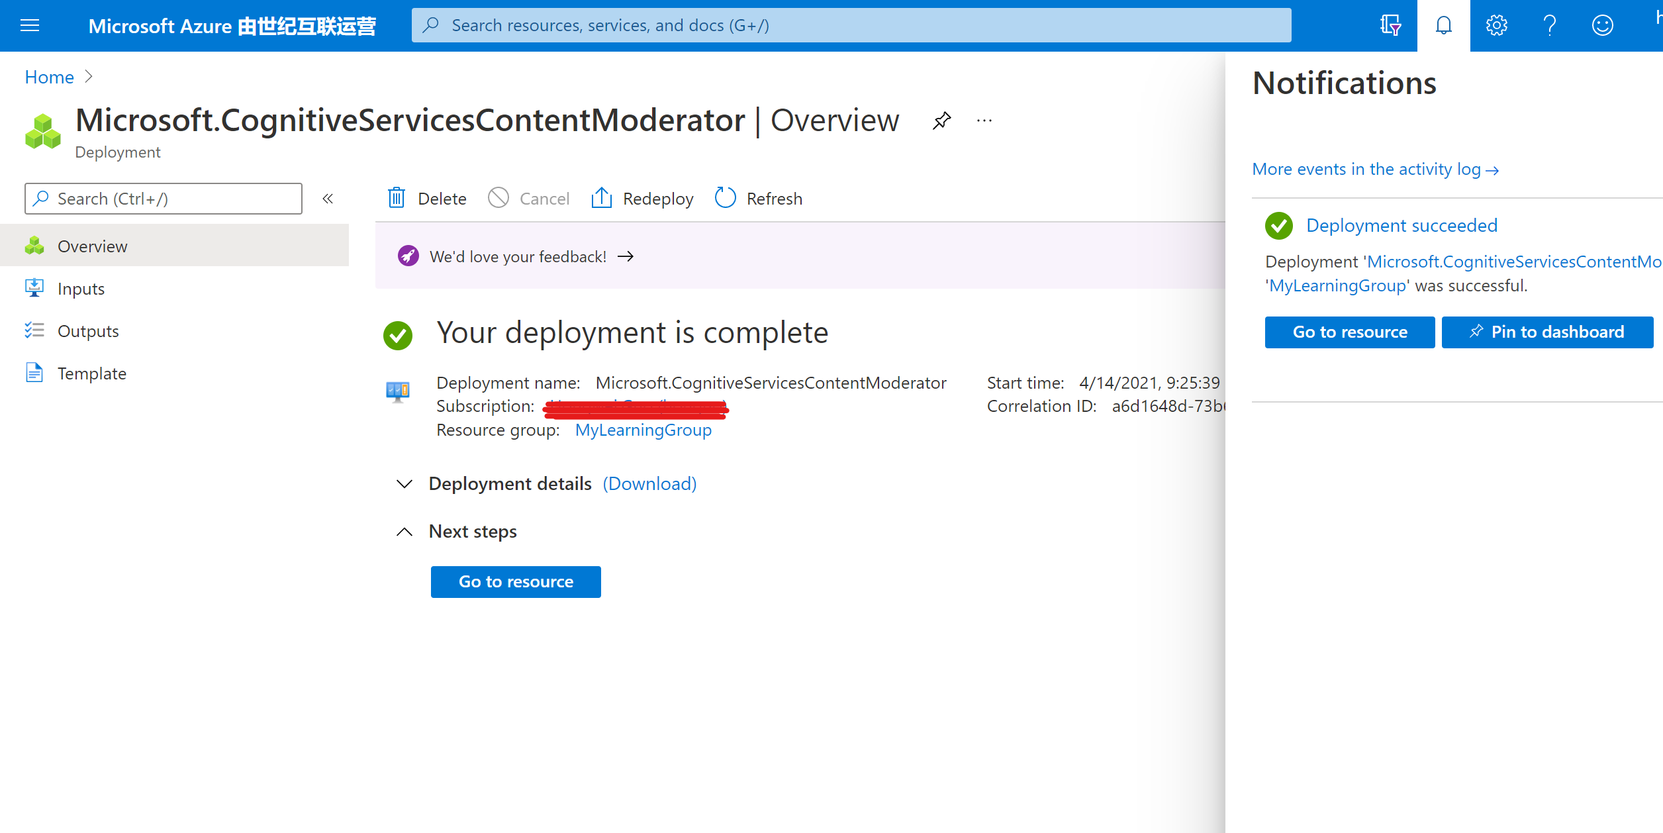1663x833 pixels.
Task: Click the breadcrumb chevron after Home
Action: tap(89, 77)
